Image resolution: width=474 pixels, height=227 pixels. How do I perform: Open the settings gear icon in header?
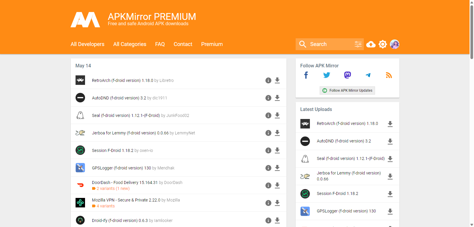pyautogui.click(x=383, y=44)
